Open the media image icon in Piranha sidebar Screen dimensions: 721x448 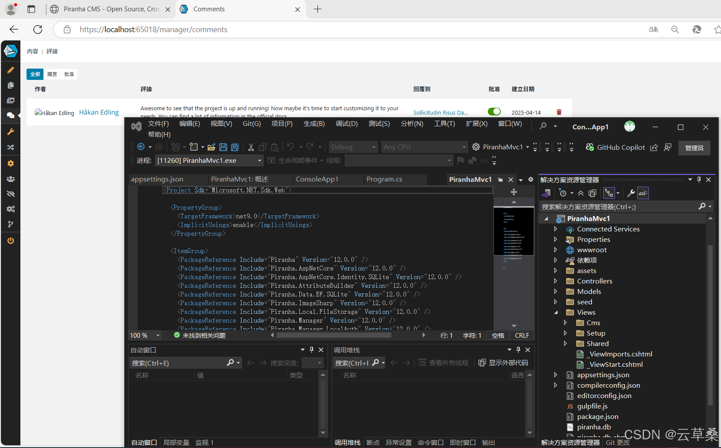point(10,100)
